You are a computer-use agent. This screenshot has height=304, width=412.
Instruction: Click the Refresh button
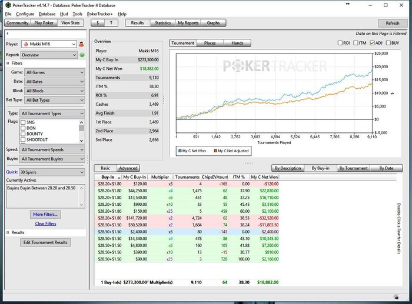[x=393, y=23]
